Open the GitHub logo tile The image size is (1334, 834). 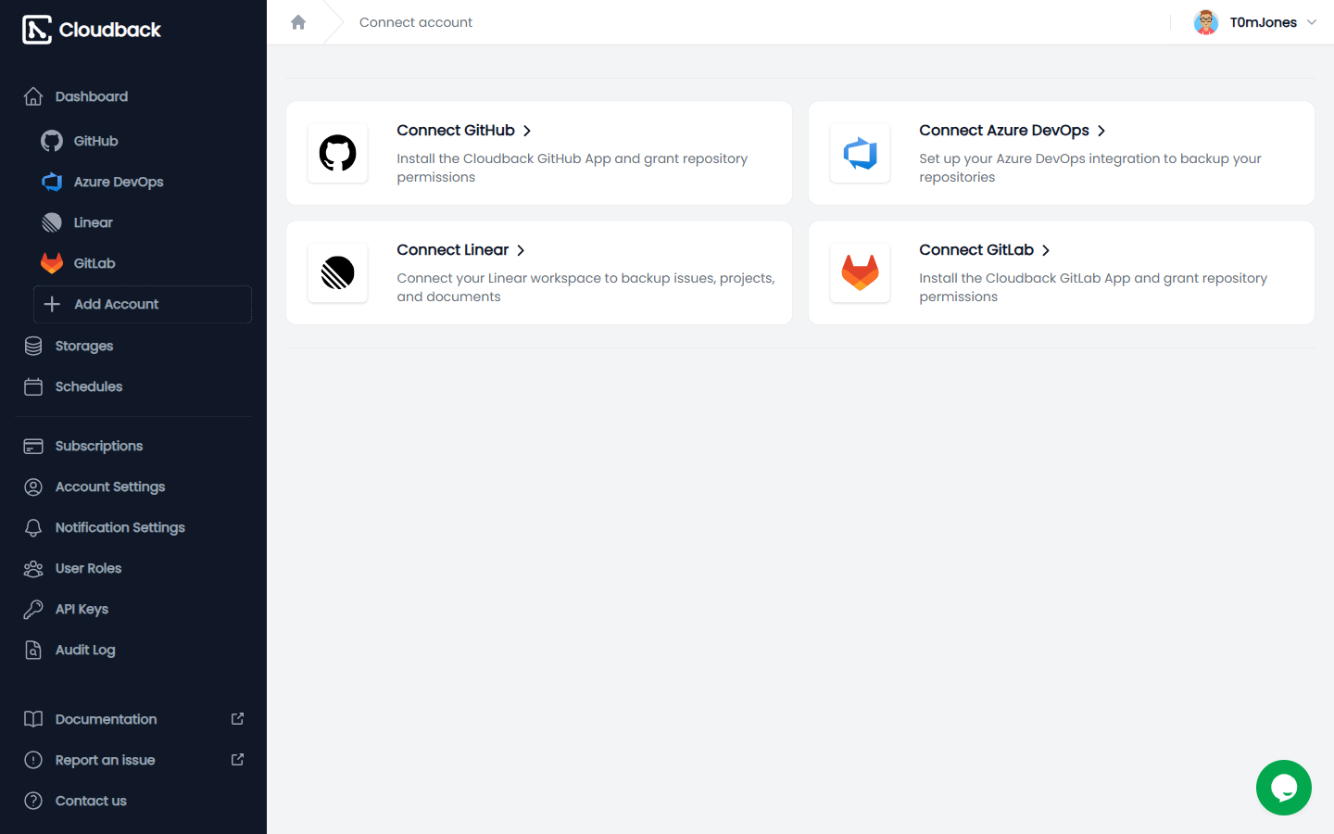(x=338, y=153)
